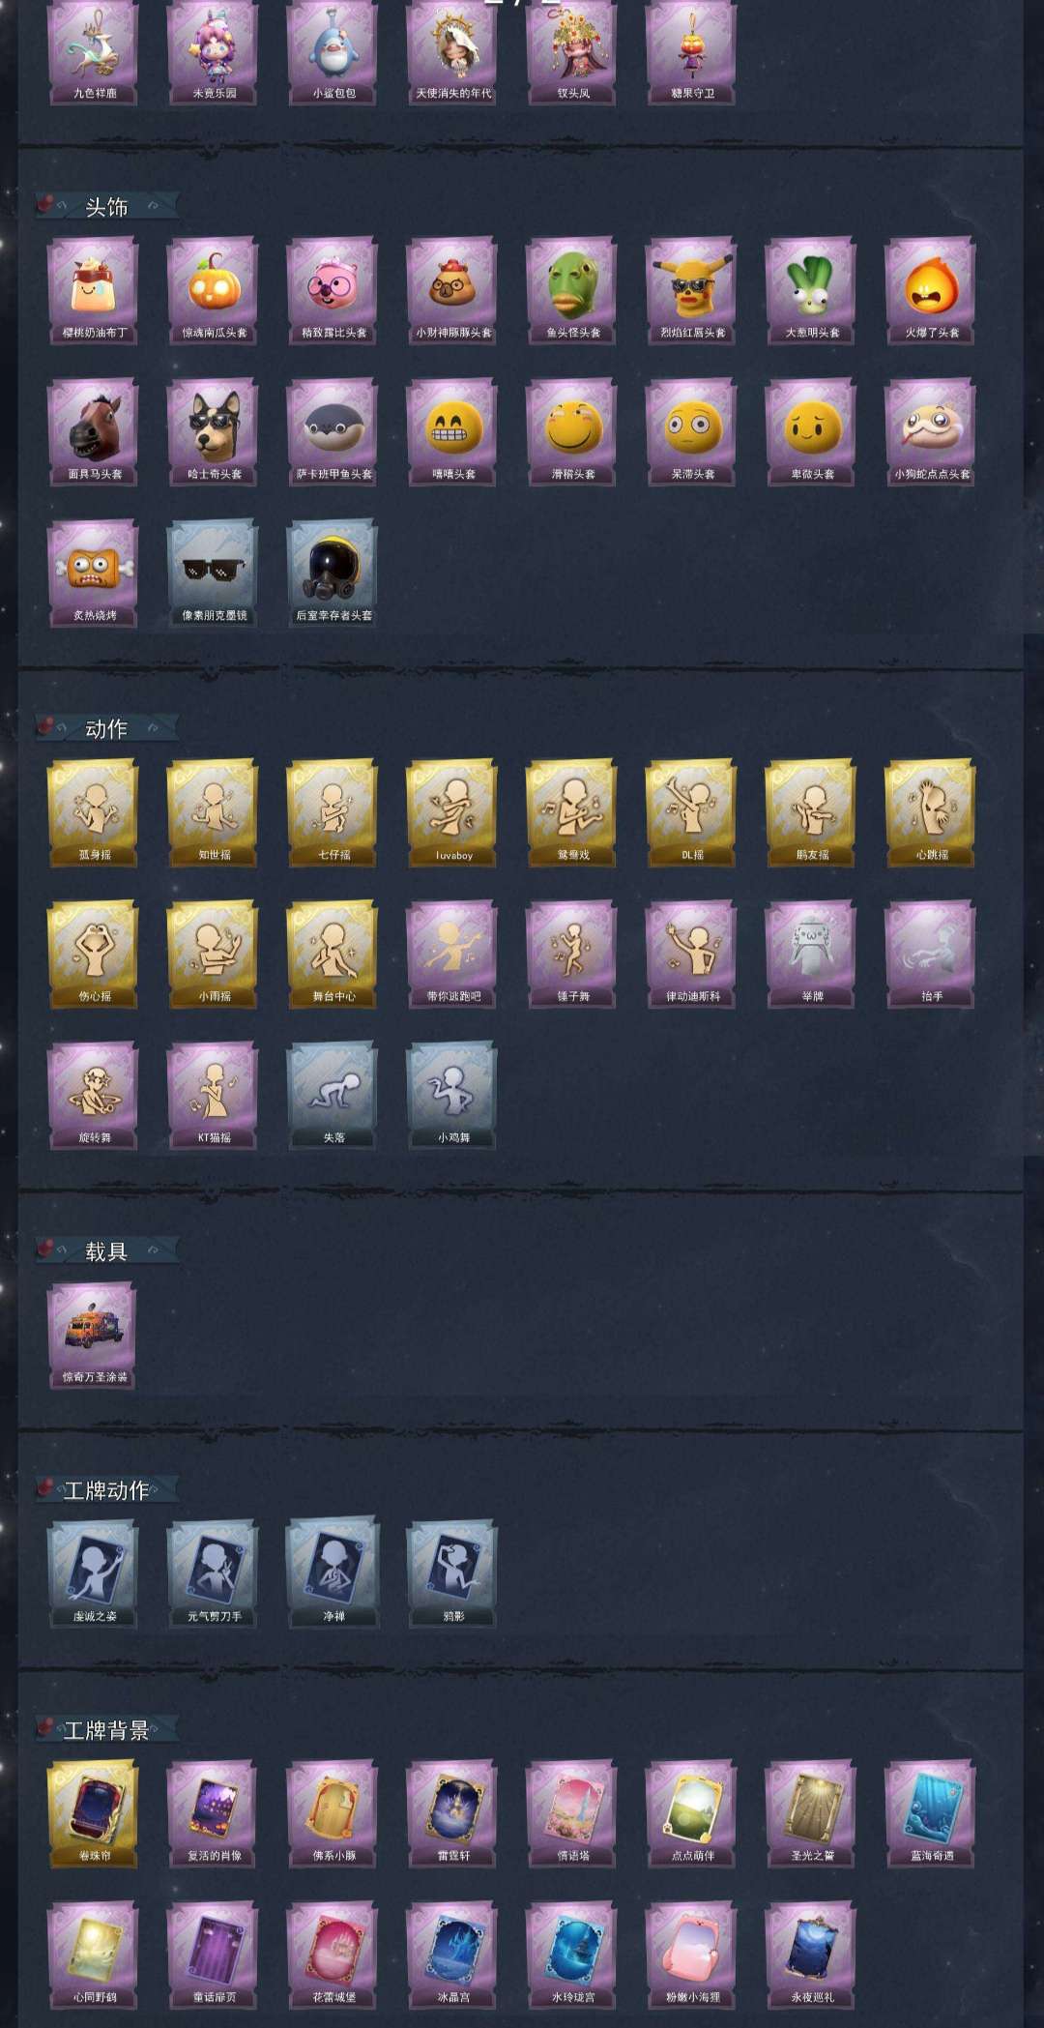Choose the gas mask 后室幸存者头套
1044x2028 pixels.
pos(333,573)
